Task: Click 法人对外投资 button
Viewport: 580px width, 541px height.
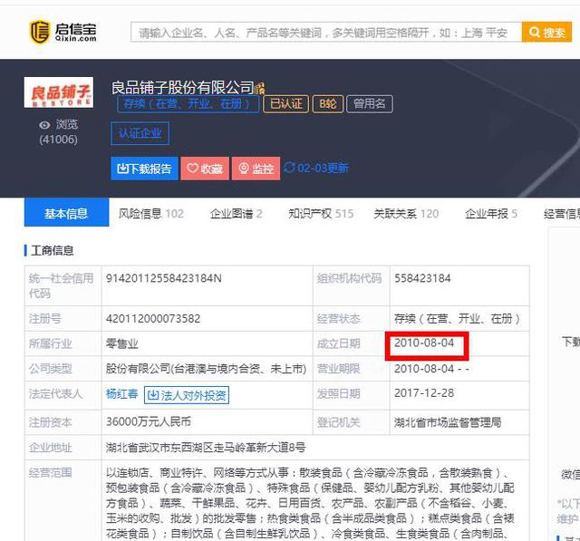Action: (x=187, y=395)
